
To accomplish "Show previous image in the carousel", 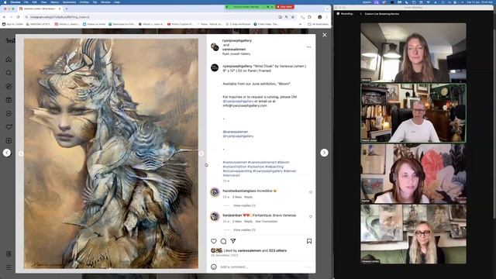I will (x=21, y=153).
